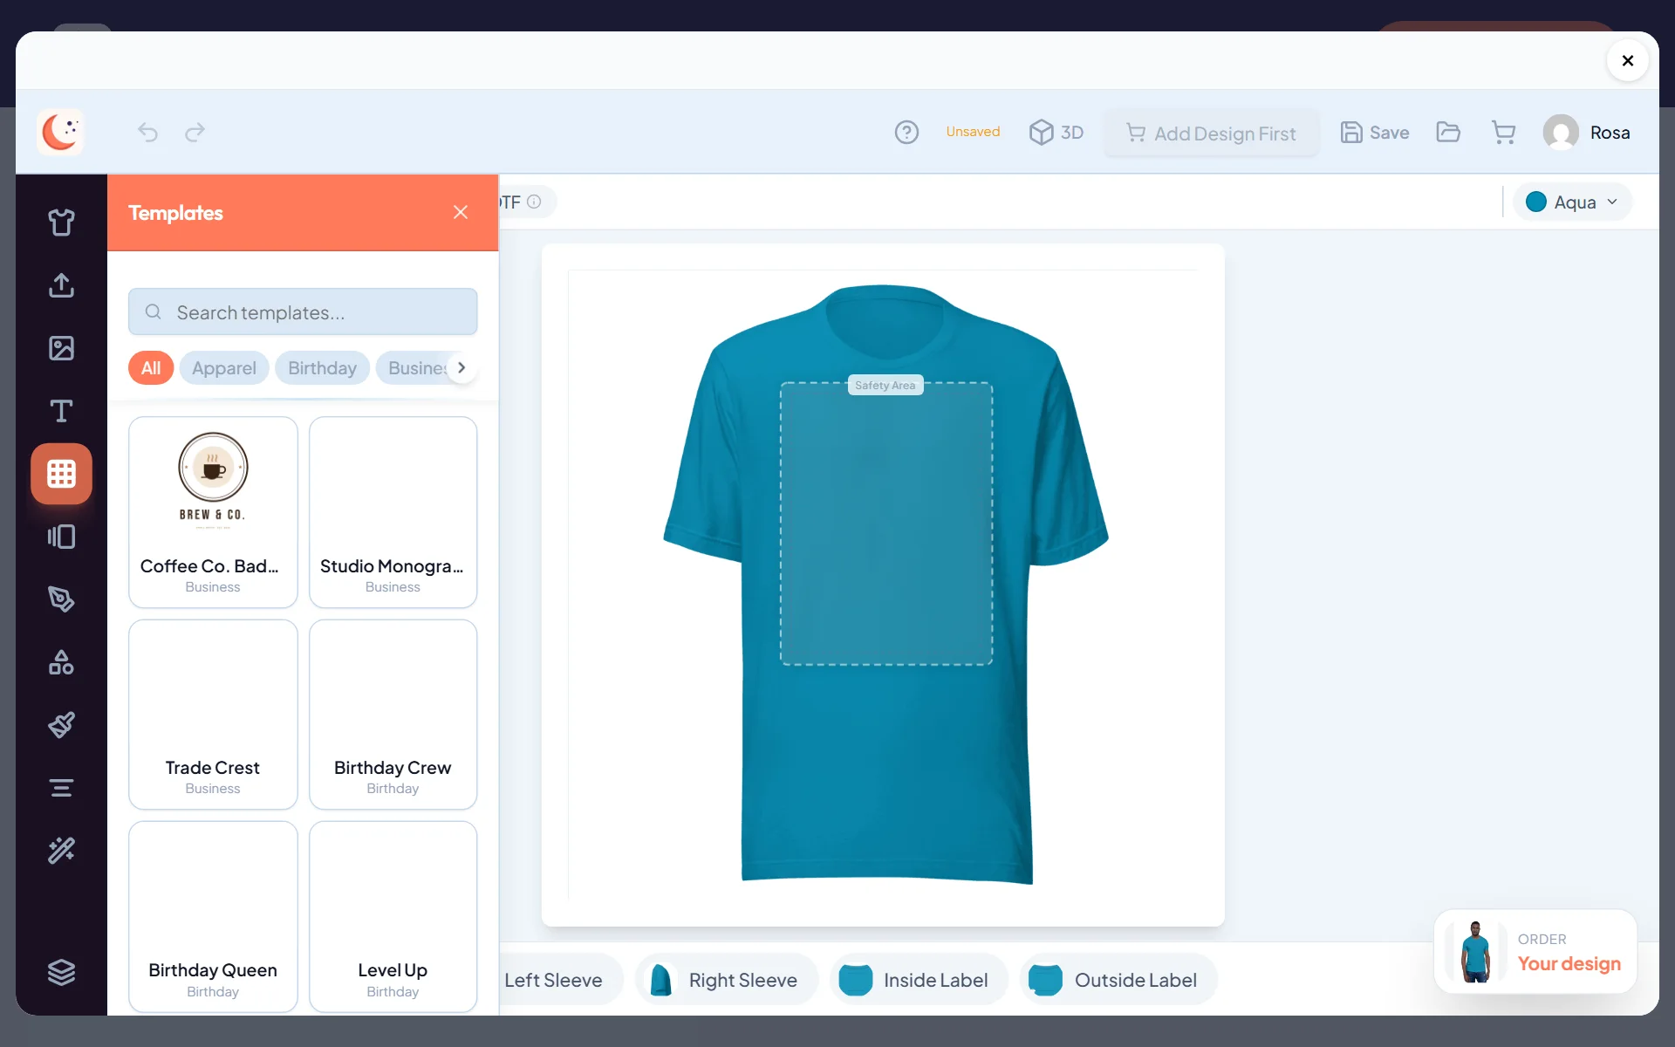Open the layers icon in sidebar
Image resolution: width=1675 pixels, height=1047 pixels.
click(61, 972)
